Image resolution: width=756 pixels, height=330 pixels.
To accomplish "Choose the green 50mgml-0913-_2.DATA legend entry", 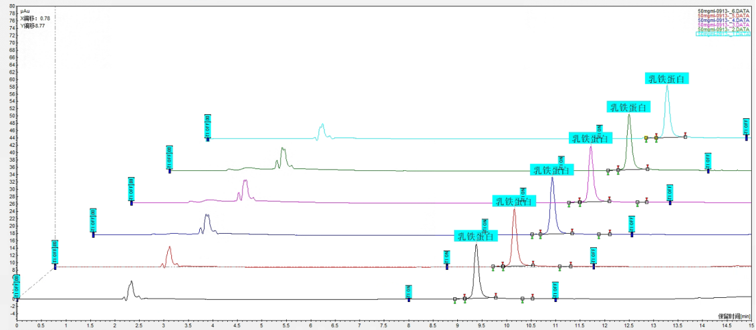I will [x=724, y=29].
